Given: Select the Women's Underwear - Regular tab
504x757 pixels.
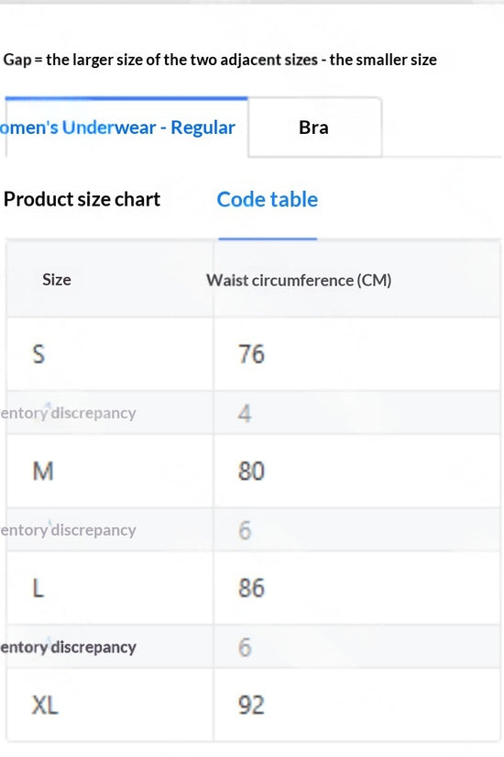Looking at the screenshot, I should coord(126,128).
